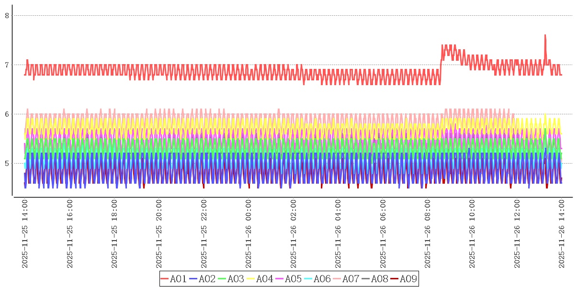Disable the A09 series in legend
Screen dimensions: 578x287
click(403, 279)
